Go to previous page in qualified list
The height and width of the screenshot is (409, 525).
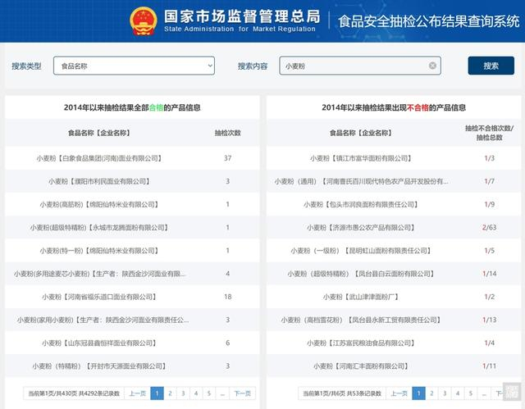[x=137, y=393]
